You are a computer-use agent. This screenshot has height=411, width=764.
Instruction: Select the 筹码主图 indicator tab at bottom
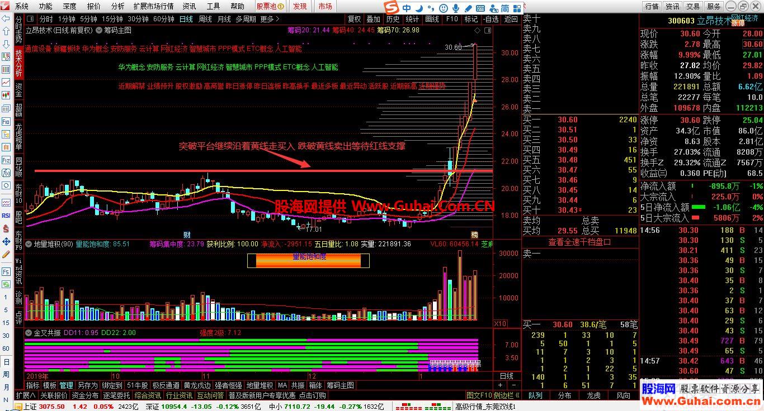[x=340, y=385]
